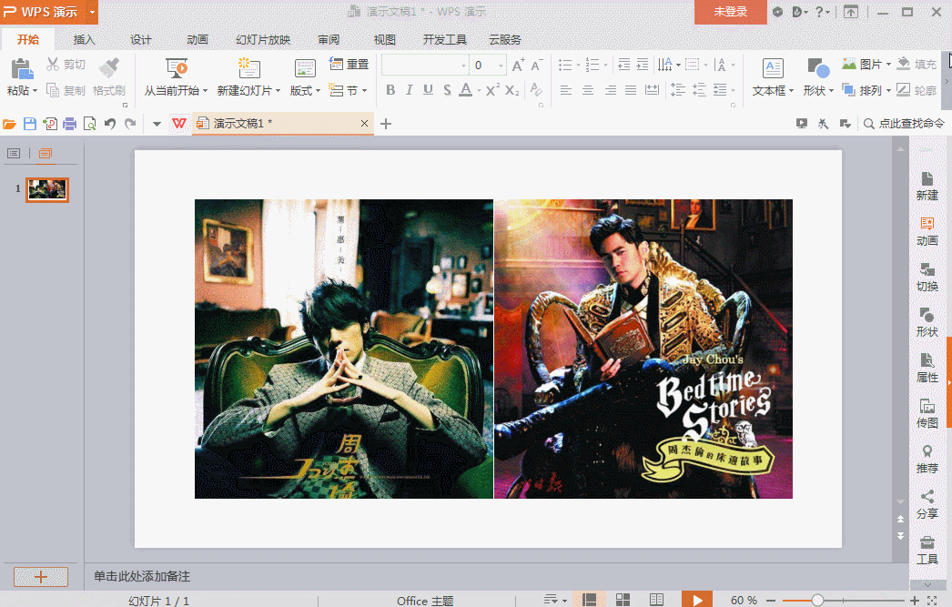Switch to slide sorter view
952x607 pixels.
[623, 600]
